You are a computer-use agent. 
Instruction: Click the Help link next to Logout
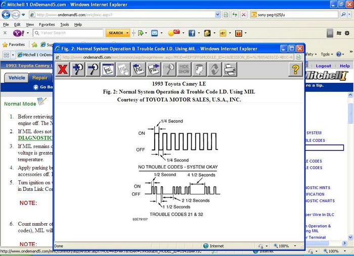(x=344, y=66)
